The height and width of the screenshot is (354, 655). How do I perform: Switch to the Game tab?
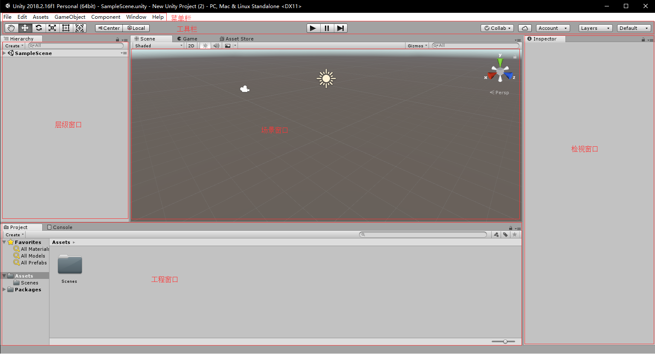187,38
